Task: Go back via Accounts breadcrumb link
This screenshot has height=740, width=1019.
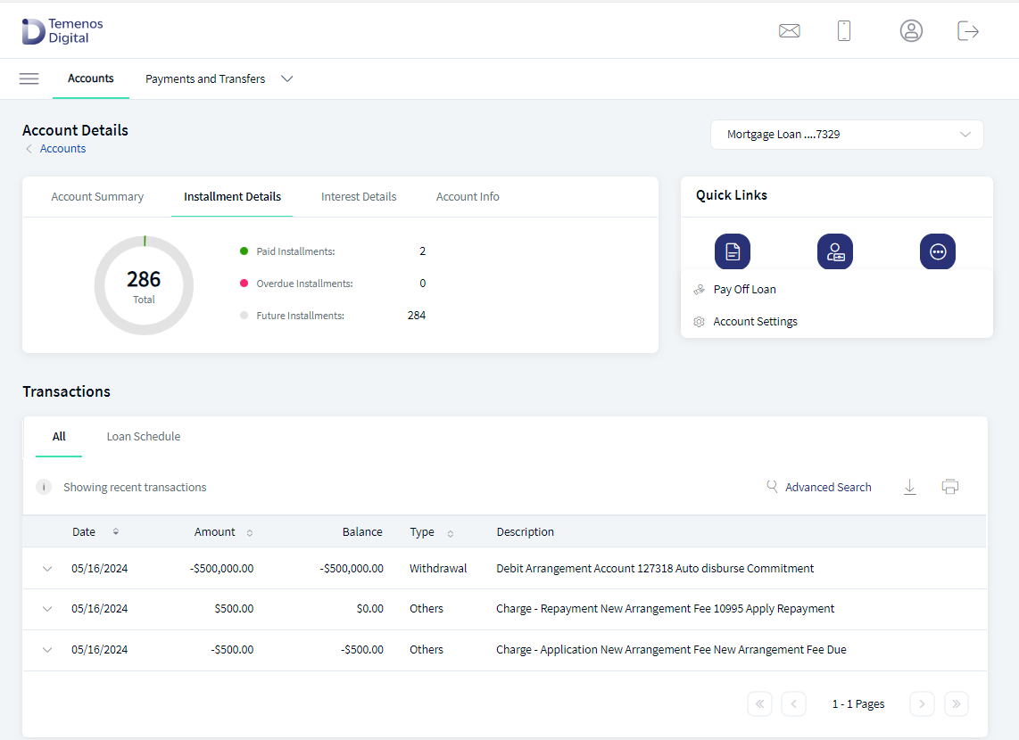Action: pos(62,149)
